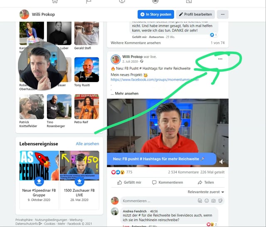Jump to the 46:56 video timestamp in the comment

(x=154, y=211)
